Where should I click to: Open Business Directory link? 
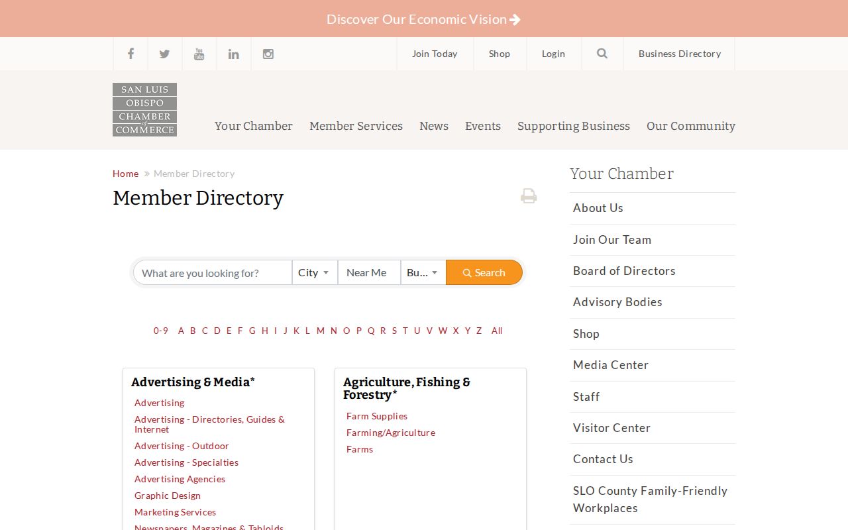680,54
